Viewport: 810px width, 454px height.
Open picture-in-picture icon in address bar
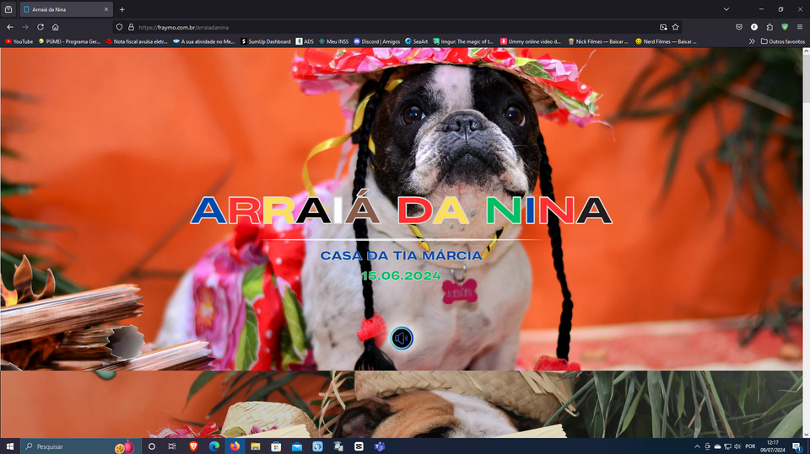663,27
